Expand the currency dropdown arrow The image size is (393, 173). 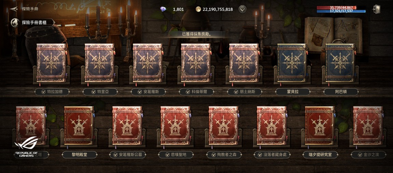[x=242, y=9]
